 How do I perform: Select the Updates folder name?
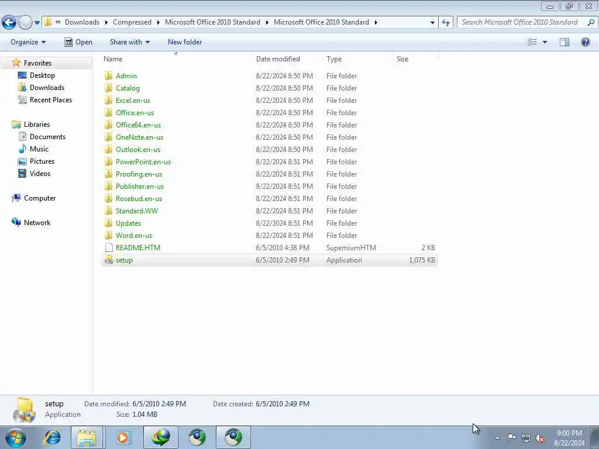tap(128, 223)
